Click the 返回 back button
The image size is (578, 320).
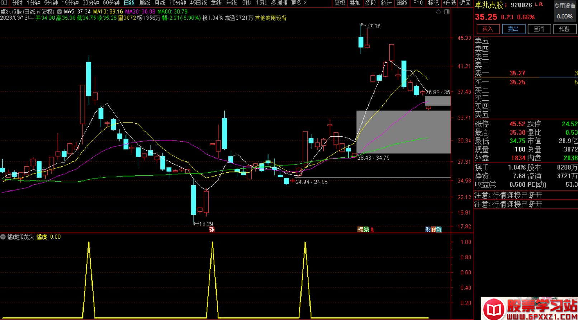(465, 3)
